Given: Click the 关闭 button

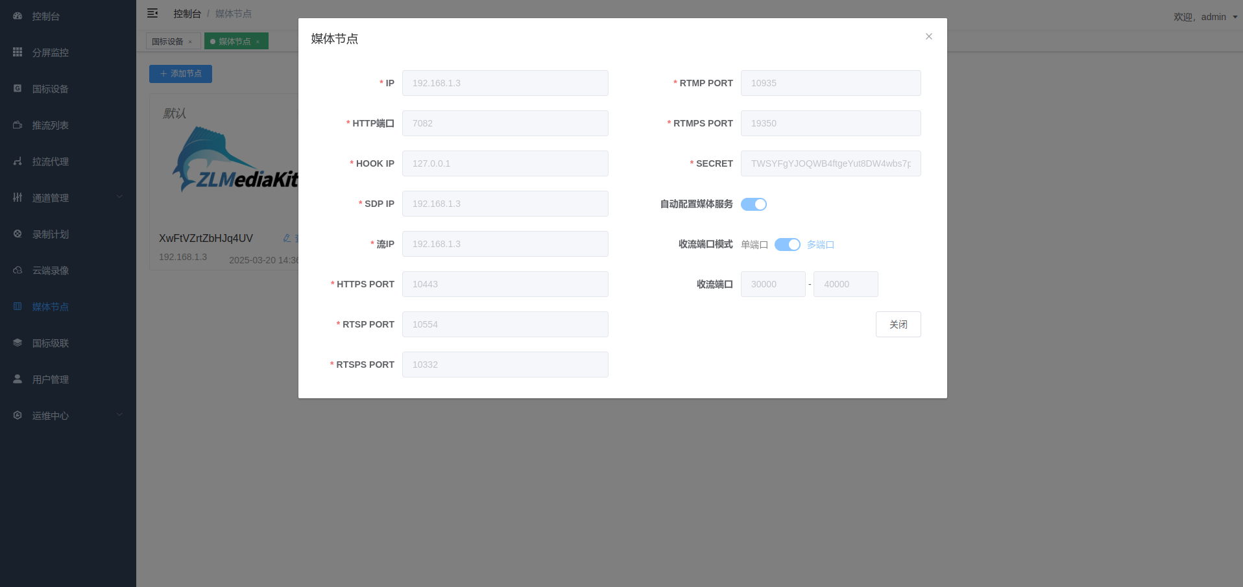Looking at the screenshot, I should coord(898,324).
